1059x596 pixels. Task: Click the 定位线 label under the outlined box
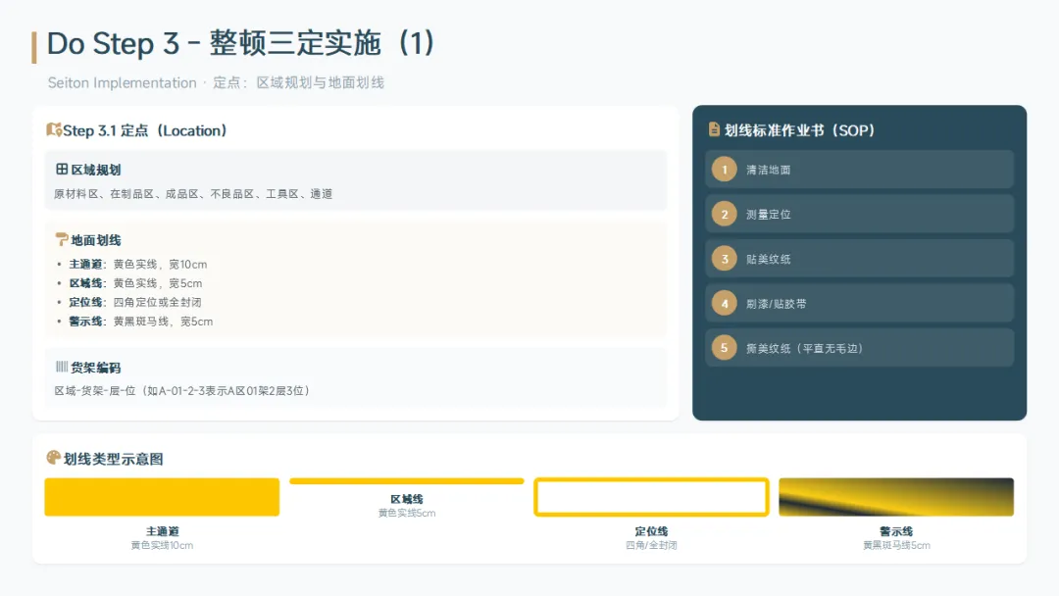click(651, 531)
